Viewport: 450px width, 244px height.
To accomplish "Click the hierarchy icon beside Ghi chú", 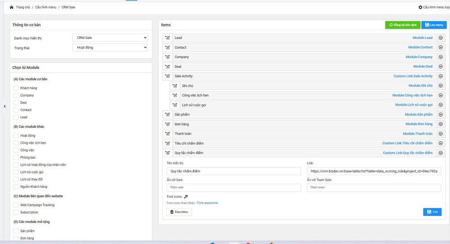I will tap(175, 86).
